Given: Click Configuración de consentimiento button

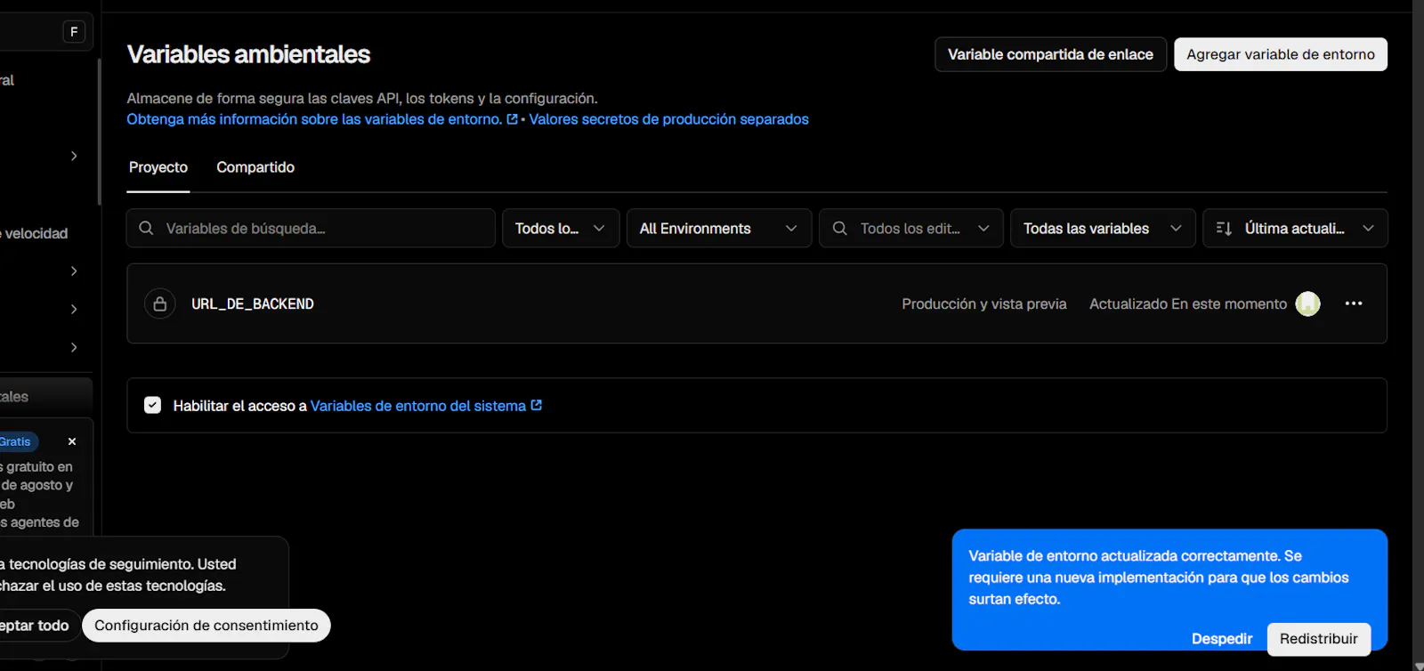Looking at the screenshot, I should click(206, 626).
